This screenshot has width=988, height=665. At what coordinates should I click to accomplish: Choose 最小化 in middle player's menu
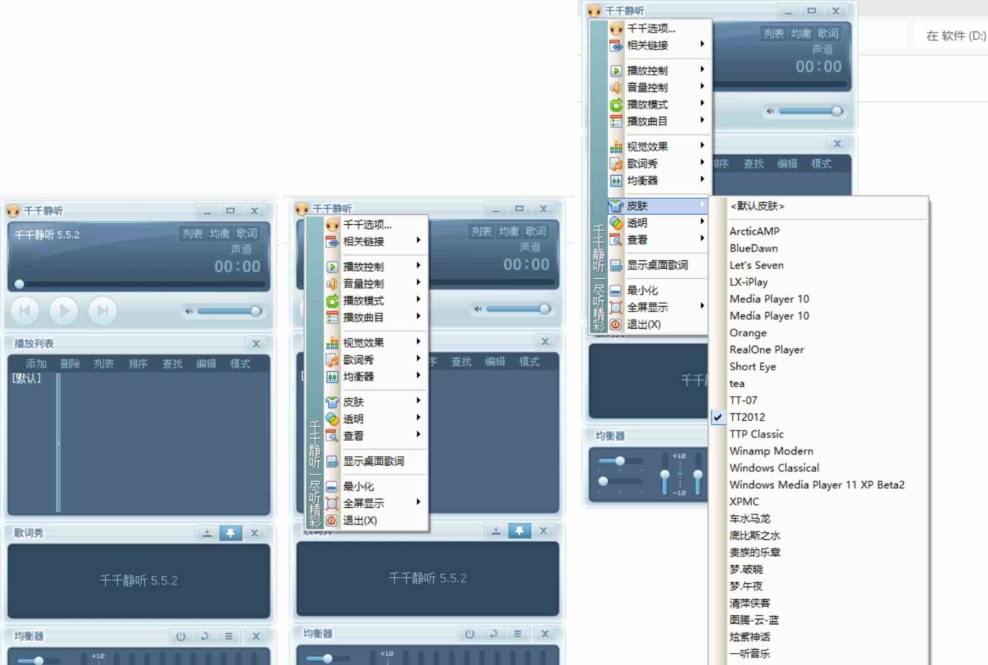point(376,486)
